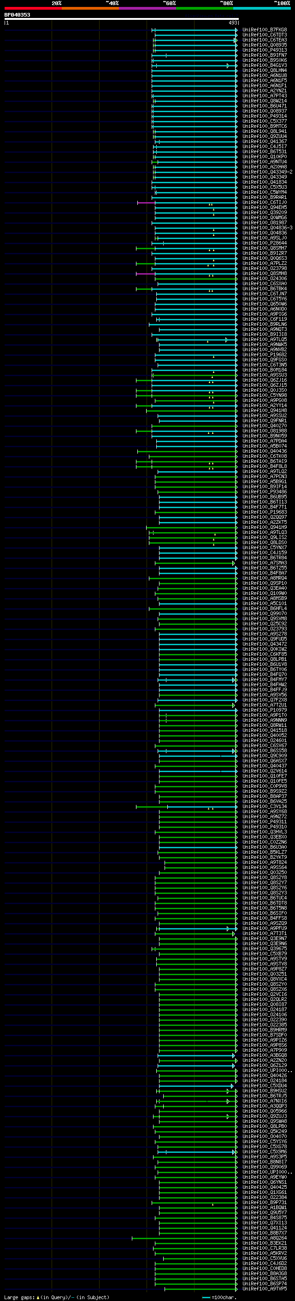Viewport: 295px width, 1301px height.
Task: Click hit label UniRef100_Q41367
Action: [265, 141]
